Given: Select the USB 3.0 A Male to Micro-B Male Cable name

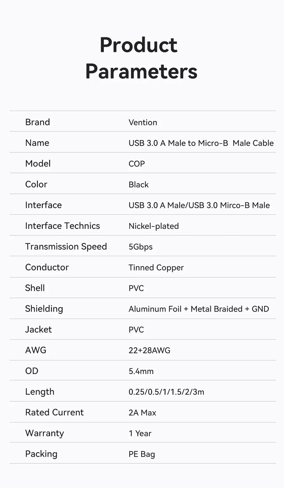Looking at the screenshot, I should [201, 143].
